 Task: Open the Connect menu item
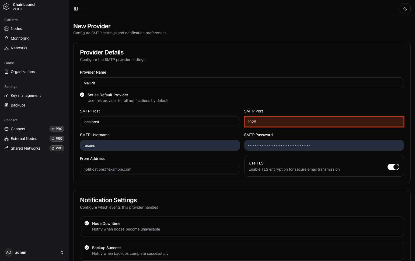tap(18, 129)
